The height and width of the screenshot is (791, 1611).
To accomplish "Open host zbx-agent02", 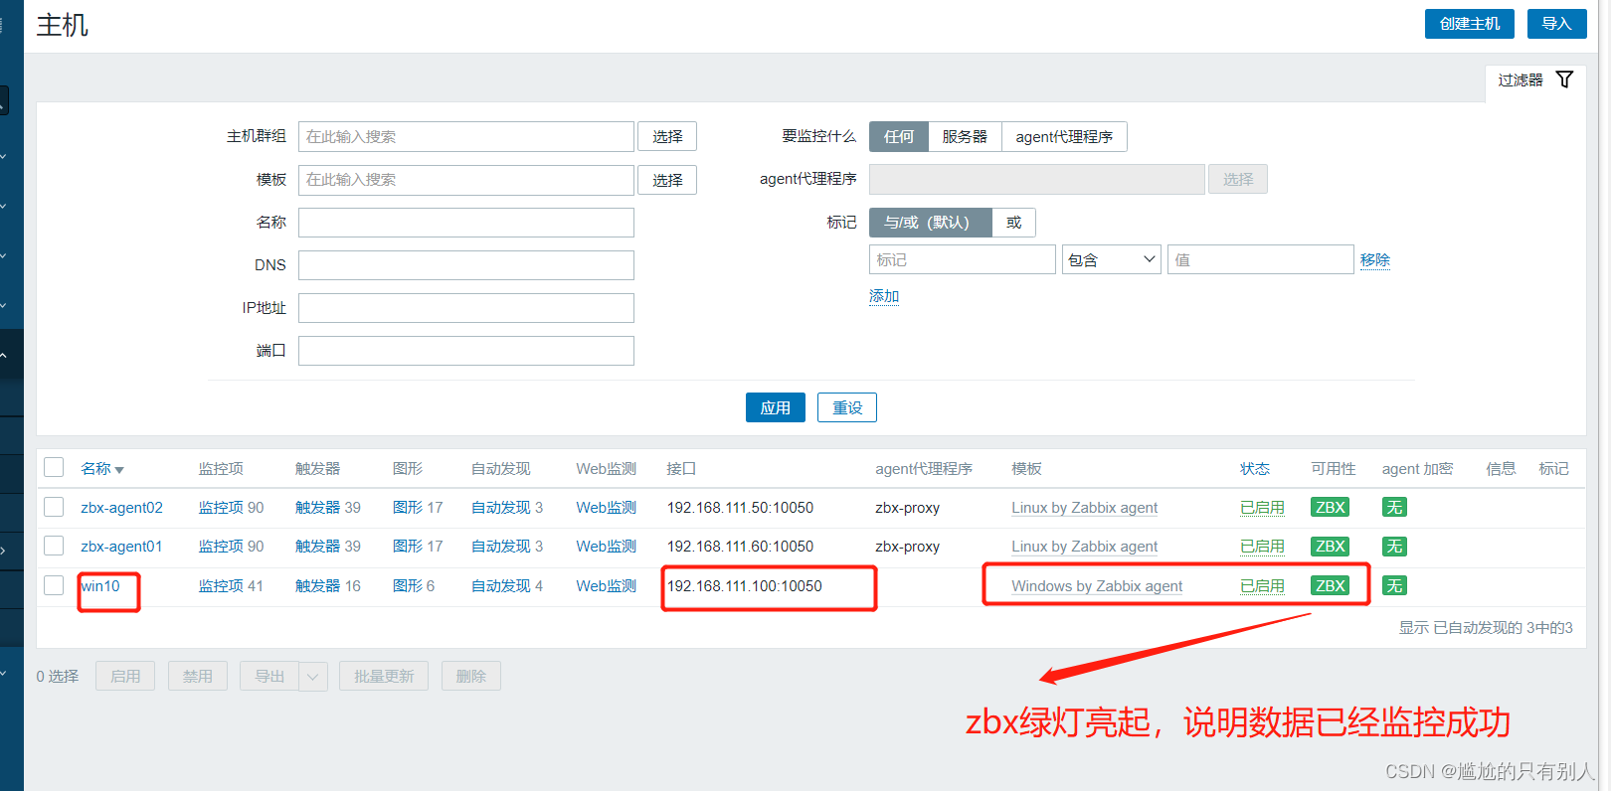I will (x=121, y=507).
